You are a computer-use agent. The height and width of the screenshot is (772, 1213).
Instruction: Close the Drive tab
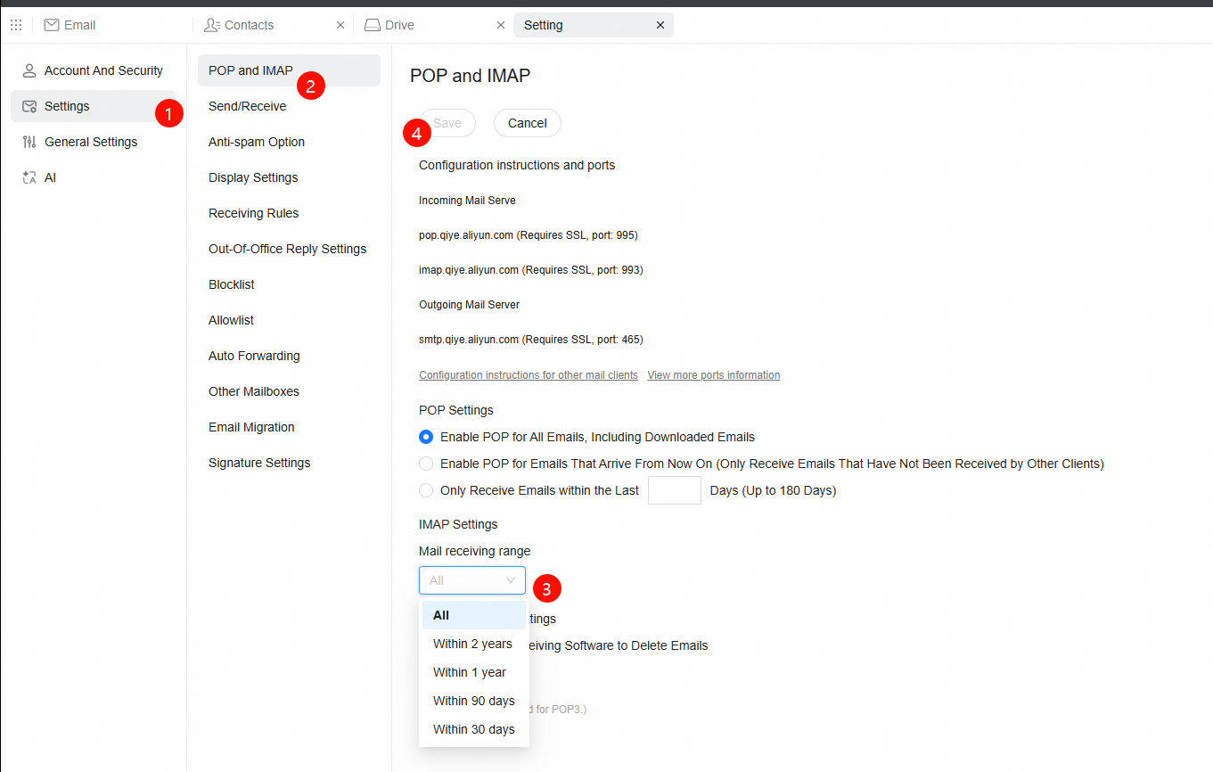[x=500, y=25]
